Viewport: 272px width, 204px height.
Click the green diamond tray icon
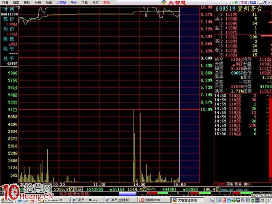point(253,200)
